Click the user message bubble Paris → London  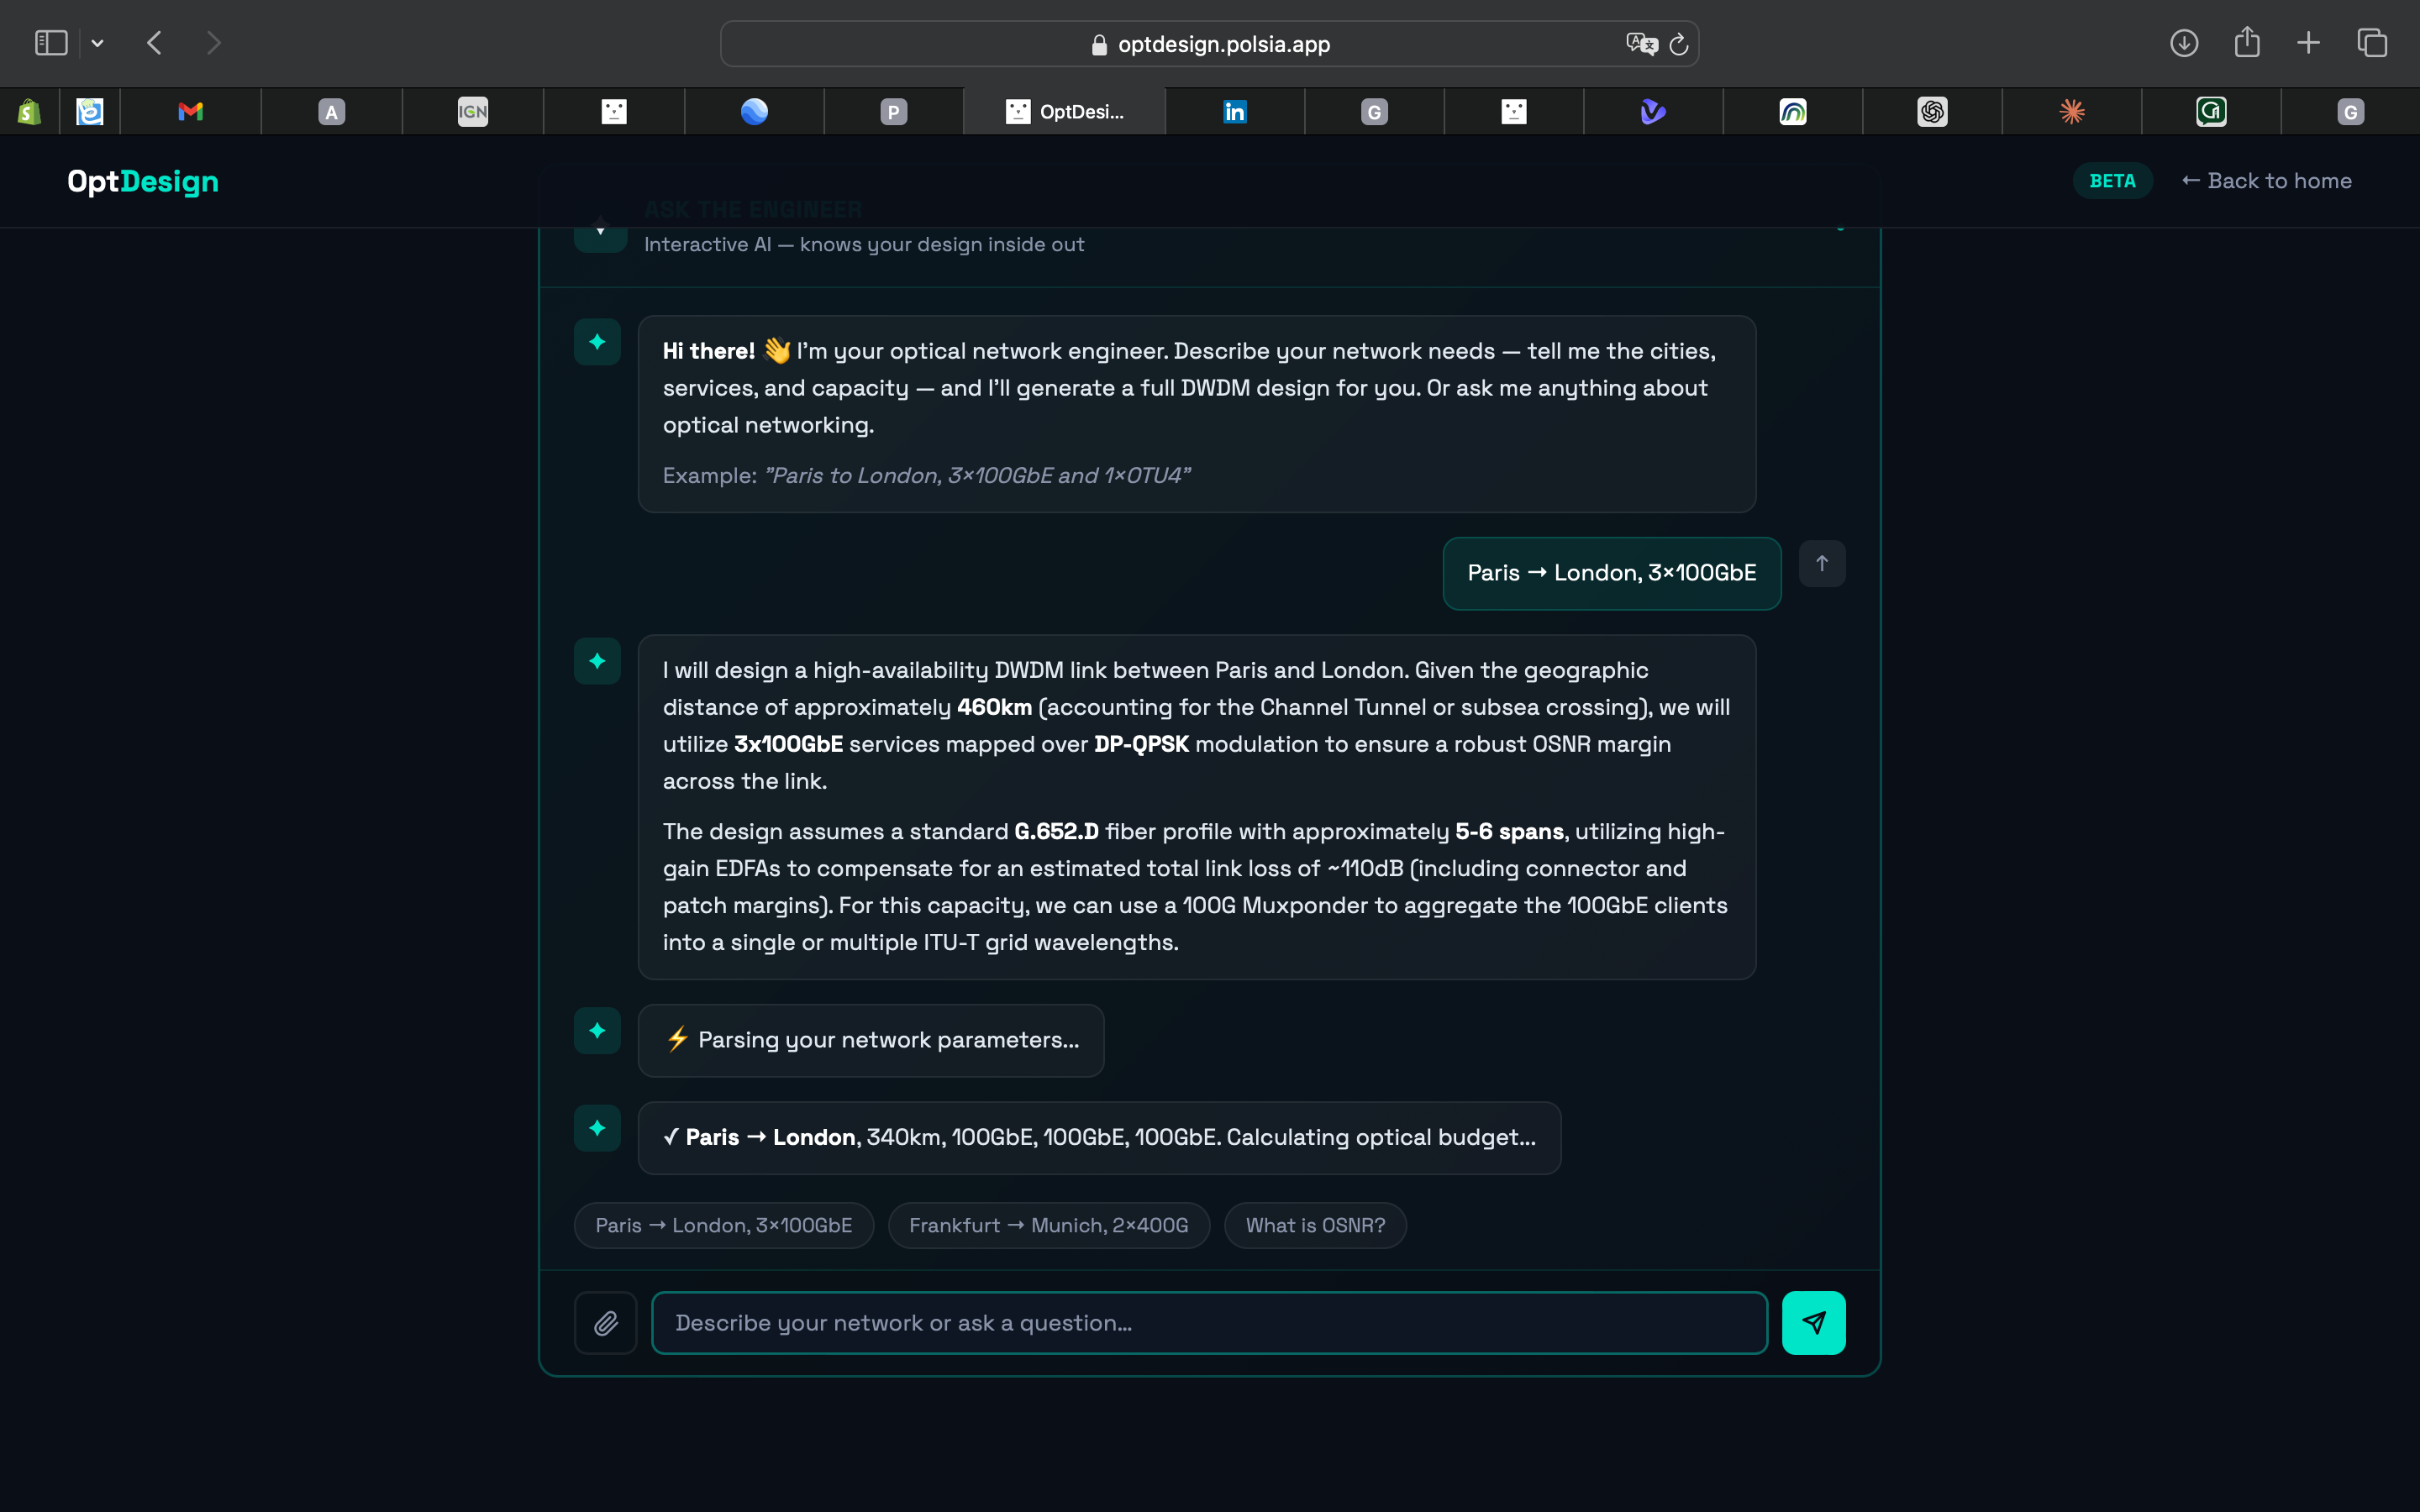1612,573
